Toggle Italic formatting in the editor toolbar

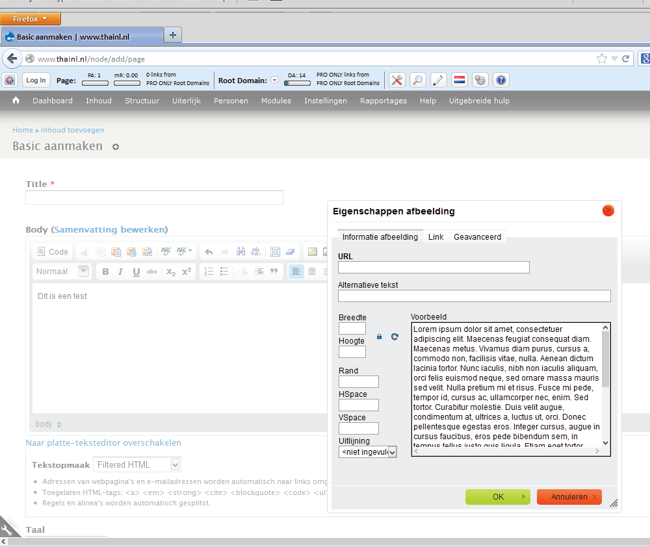point(120,272)
